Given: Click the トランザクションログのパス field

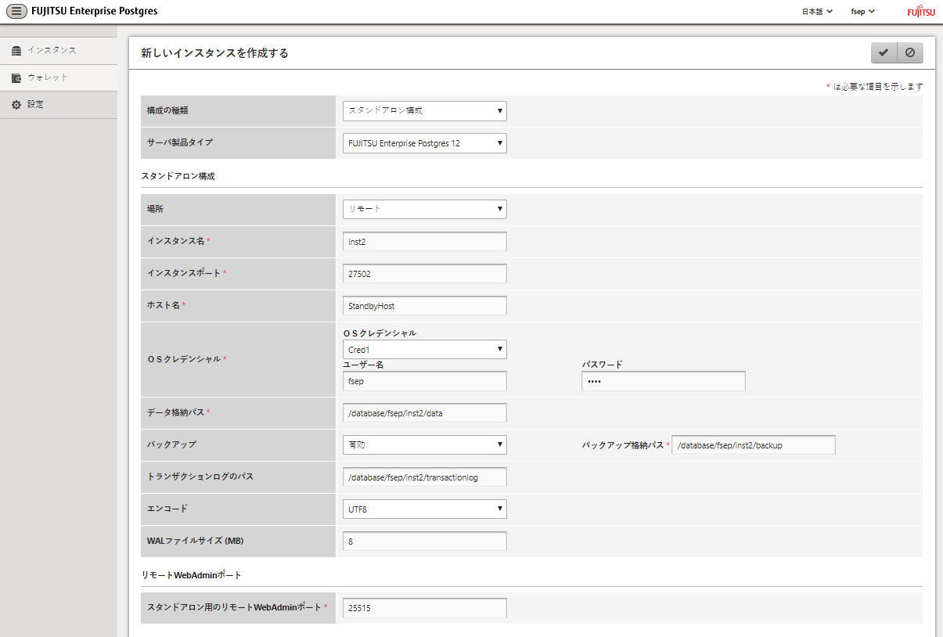Looking at the screenshot, I should coord(425,477).
